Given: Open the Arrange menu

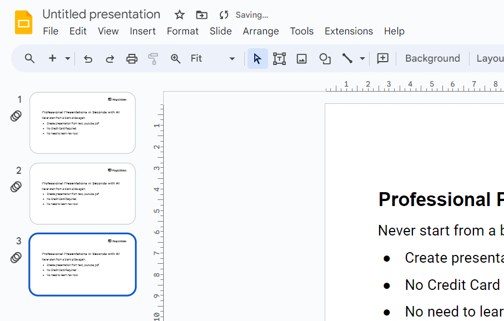Looking at the screenshot, I should point(260,31).
